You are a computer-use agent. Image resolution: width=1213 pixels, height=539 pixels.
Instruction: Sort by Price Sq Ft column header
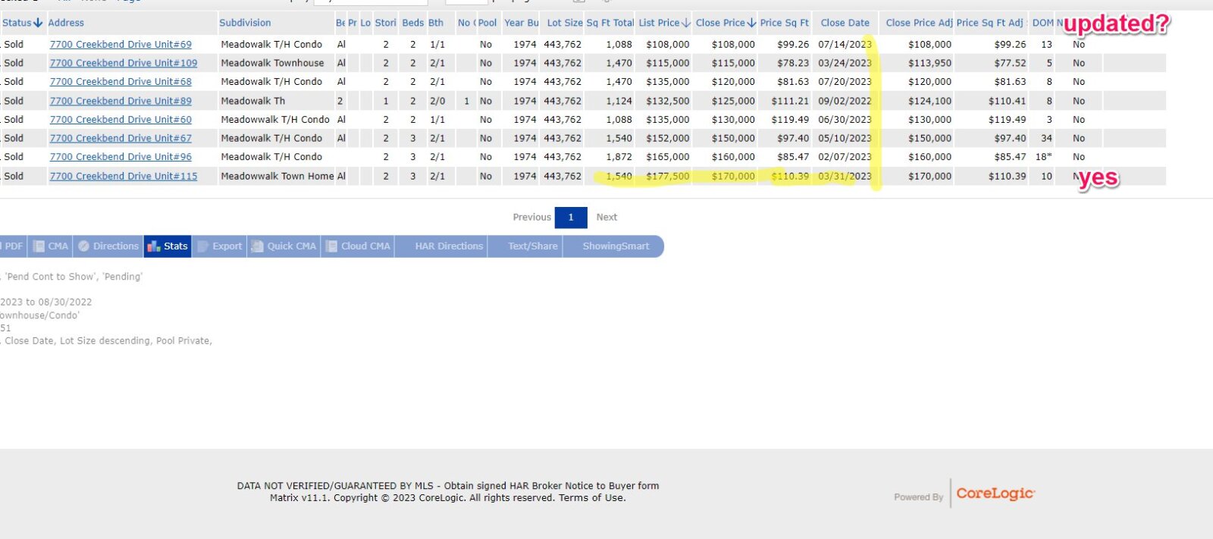coord(785,23)
